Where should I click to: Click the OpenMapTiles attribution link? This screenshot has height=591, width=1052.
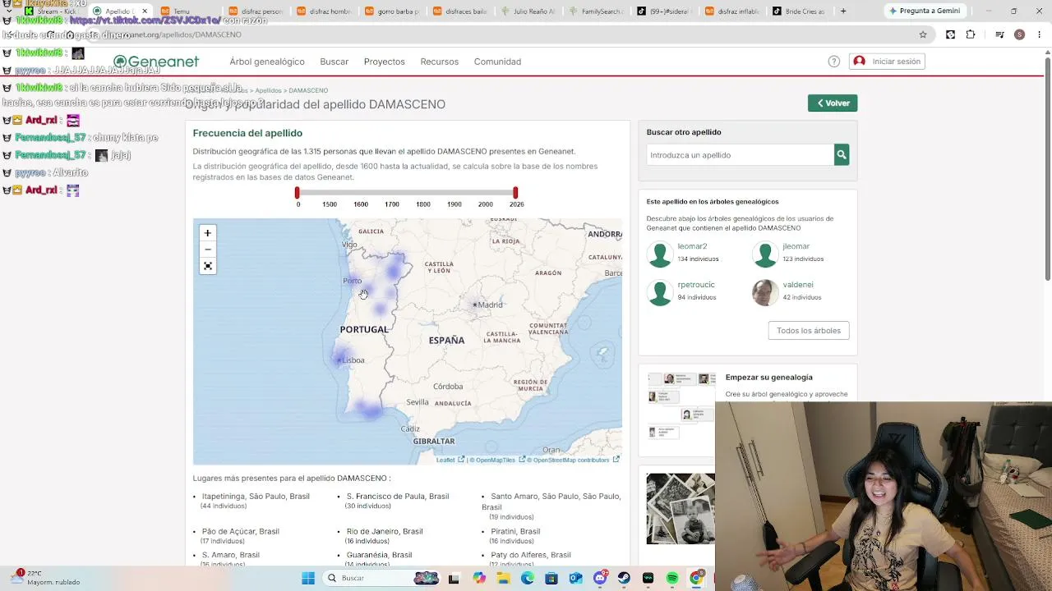click(496, 460)
